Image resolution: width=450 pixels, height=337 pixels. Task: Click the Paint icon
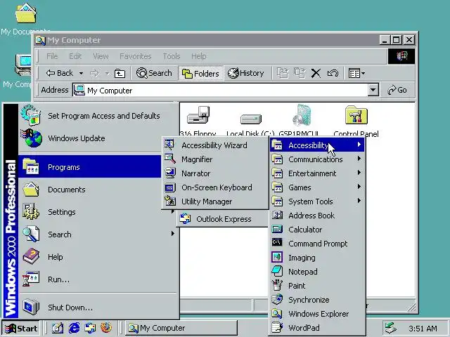point(277,286)
